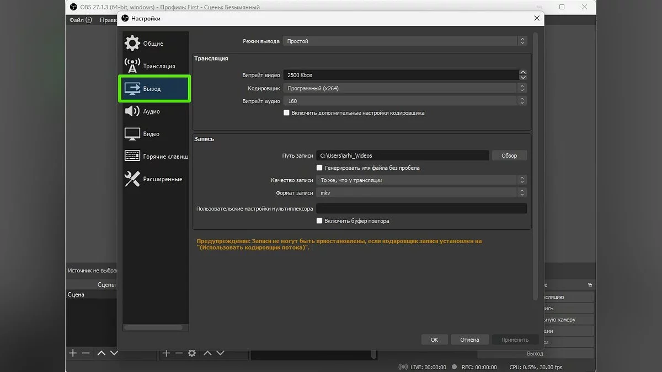This screenshot has height=372, width=662.
Task: Go to the Видео settings section
Action: click(155, 134)
